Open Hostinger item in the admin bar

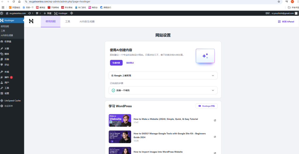pyautogui.click(x=61, y=13)
